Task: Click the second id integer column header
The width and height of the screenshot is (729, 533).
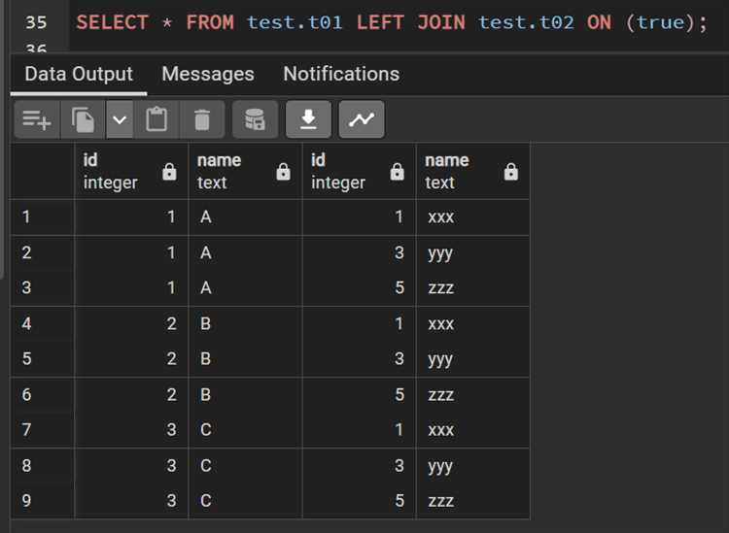Action: click(x=359, y=171)
